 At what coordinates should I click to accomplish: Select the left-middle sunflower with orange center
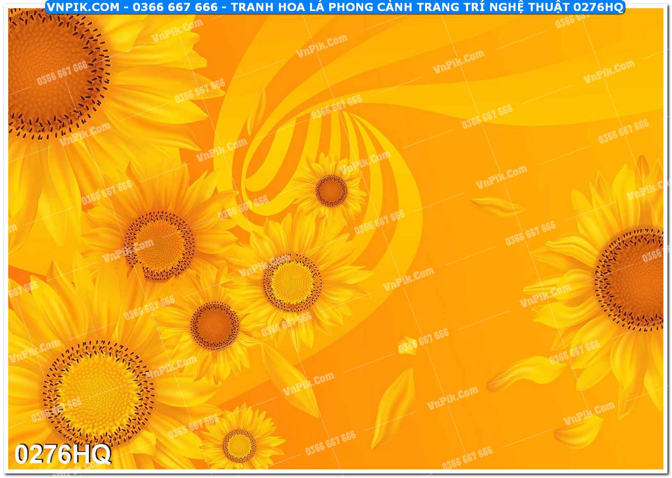pos(160,246)
